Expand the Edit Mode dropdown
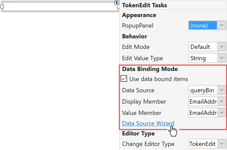Screen dimensions: 227x150 (221, 47)
